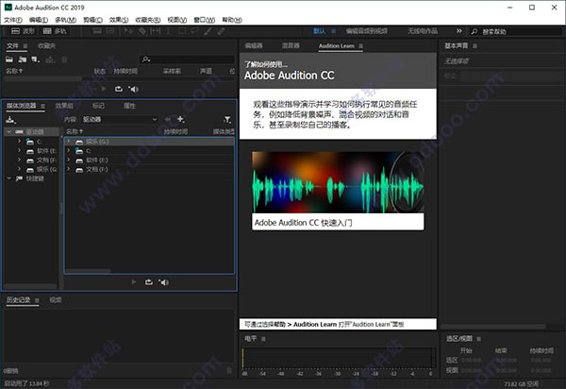Click the History panel trash icon
This screenshot has height=389, width=566.
pos(229,370)
